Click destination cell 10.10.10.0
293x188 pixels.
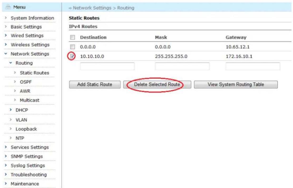[x=92, y=56]
